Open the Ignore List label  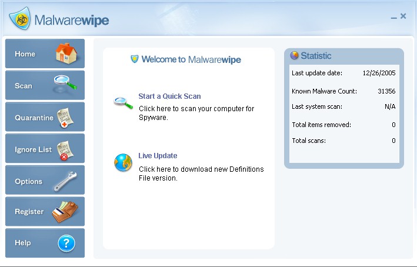click(34, 150)
